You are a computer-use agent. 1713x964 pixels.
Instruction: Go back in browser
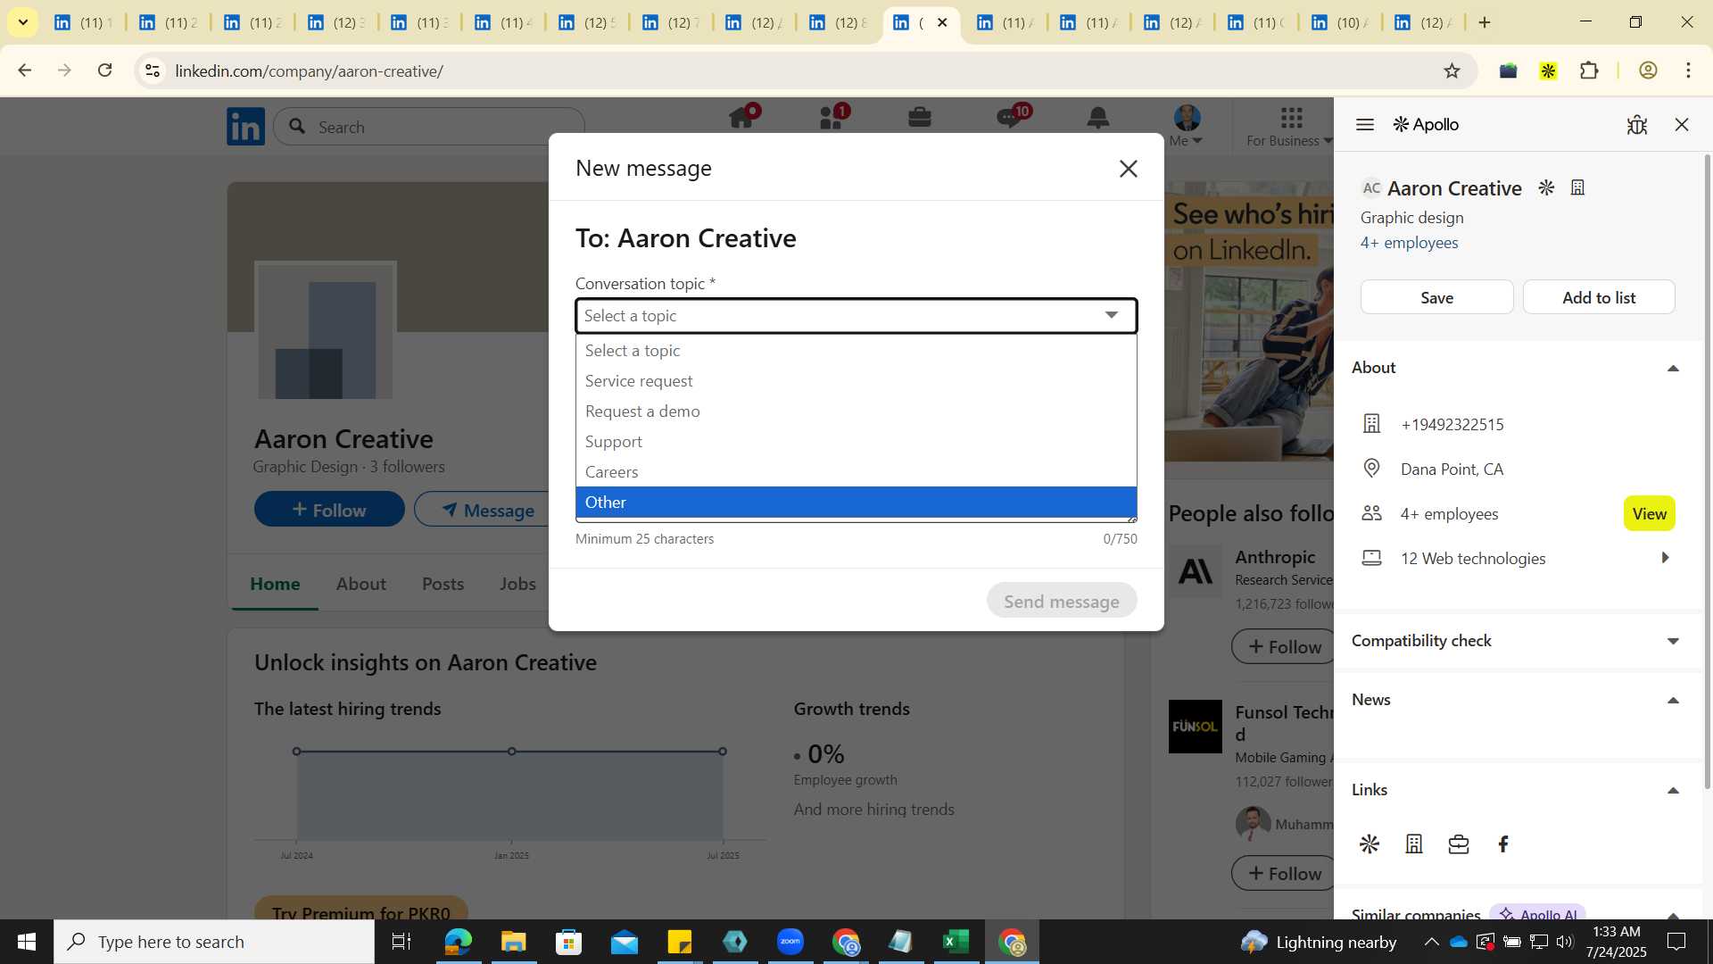coord(24,71)
